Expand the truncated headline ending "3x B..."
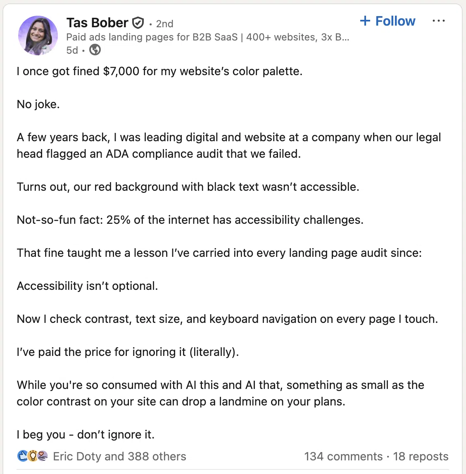 (343, 37)
